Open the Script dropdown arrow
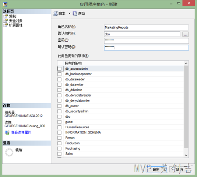197x177 pixels. click(70, 13)
